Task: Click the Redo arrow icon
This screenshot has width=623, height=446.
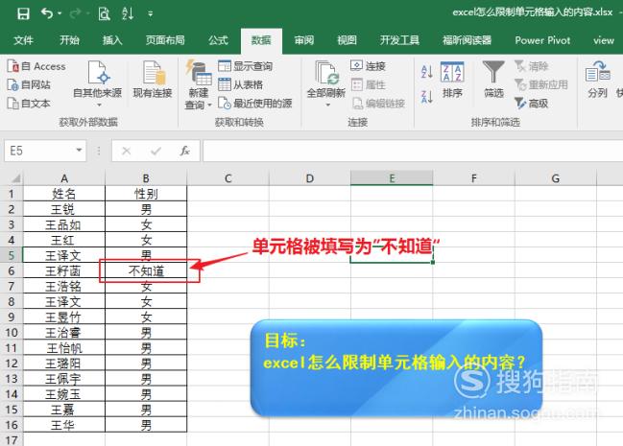Action: click(75, 13)
